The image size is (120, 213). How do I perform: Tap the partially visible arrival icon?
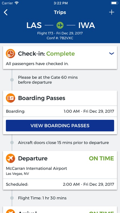[x=11, y=211]
